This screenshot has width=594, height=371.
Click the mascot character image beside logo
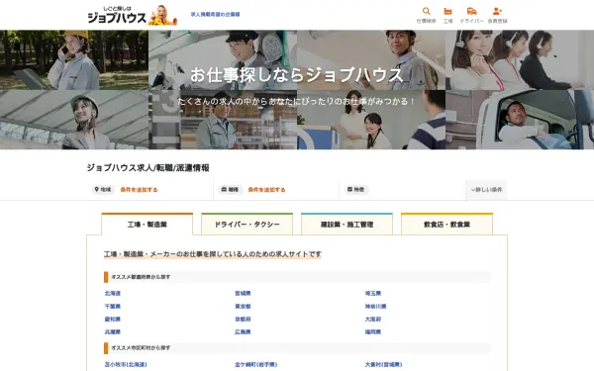point(163,15)
